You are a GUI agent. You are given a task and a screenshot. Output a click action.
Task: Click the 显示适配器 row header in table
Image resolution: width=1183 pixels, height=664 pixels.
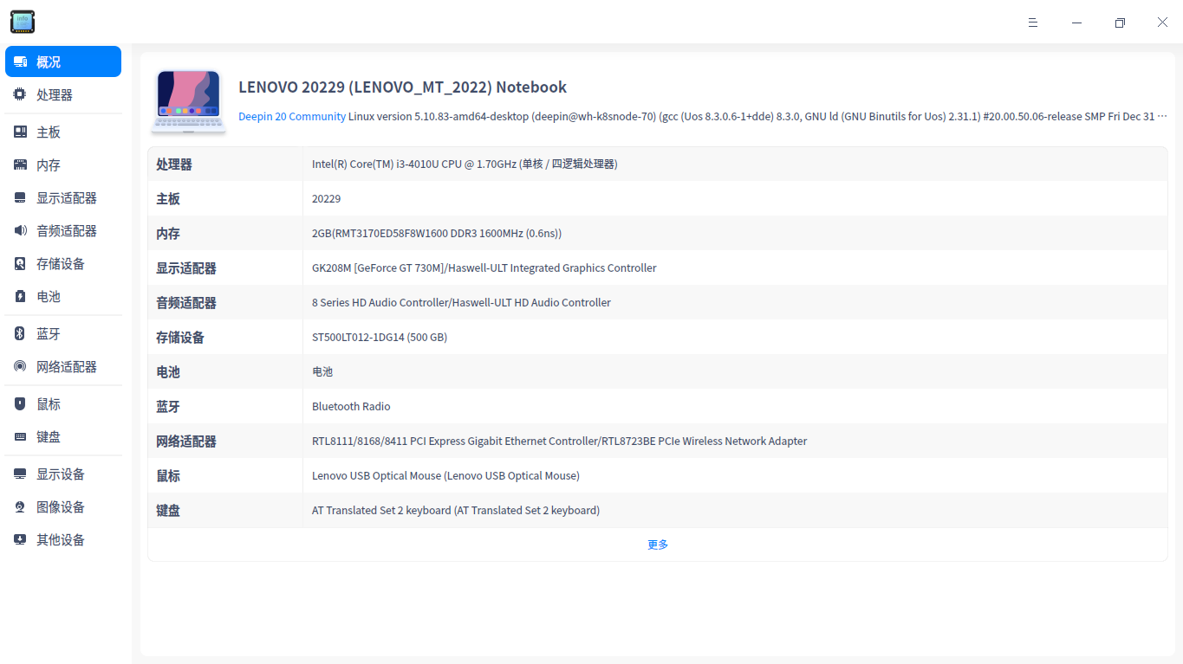186,268
